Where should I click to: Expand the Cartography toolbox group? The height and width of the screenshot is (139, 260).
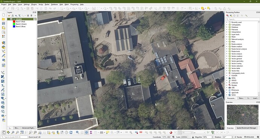coord(227,25)
